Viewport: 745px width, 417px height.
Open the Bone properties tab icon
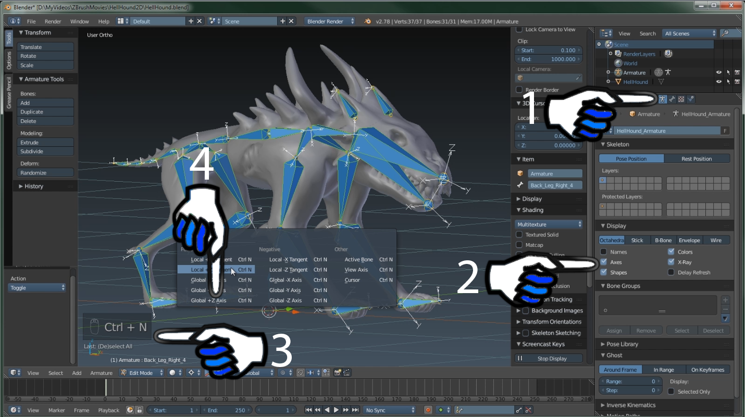(x=672, y=99)
